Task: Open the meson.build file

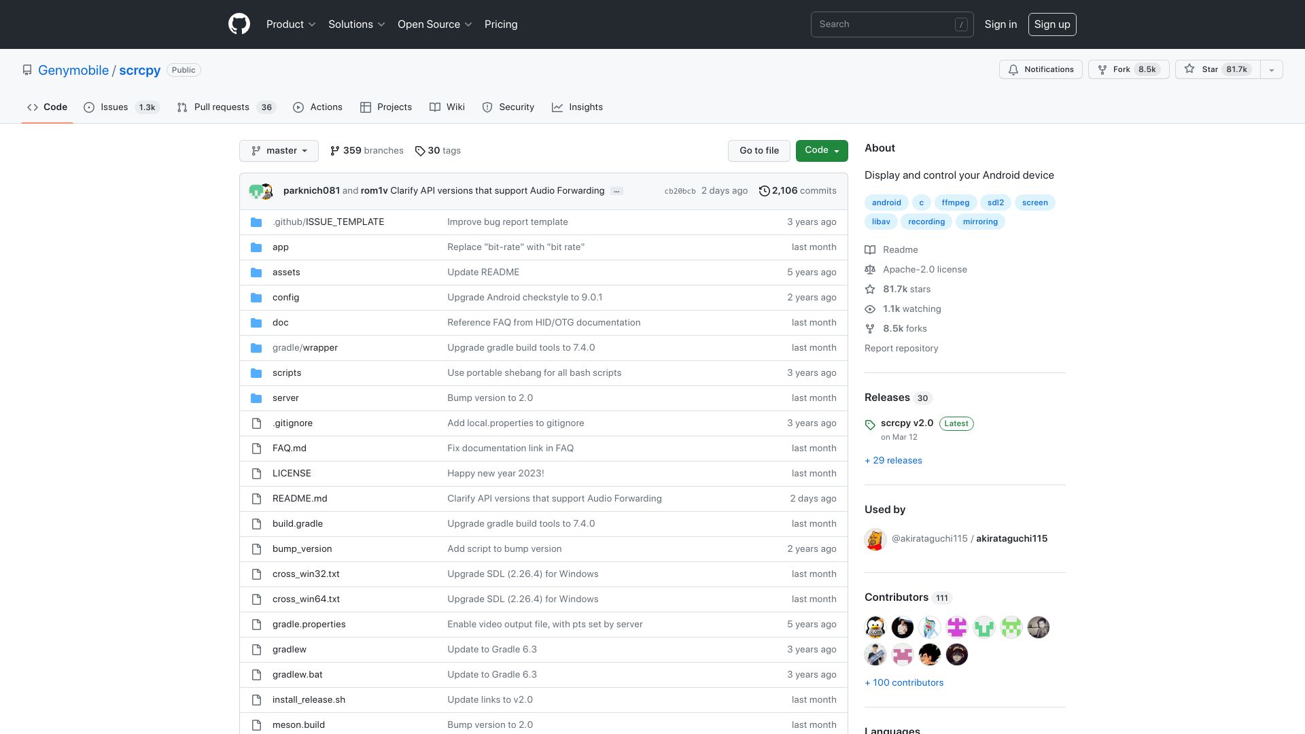Action: (x=298, y=725)
